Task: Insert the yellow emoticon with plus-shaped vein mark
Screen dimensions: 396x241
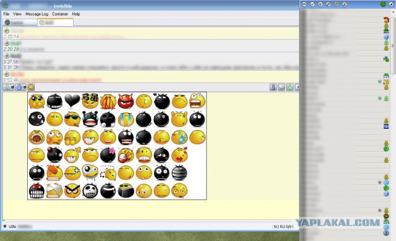Action: coord(72,173)
